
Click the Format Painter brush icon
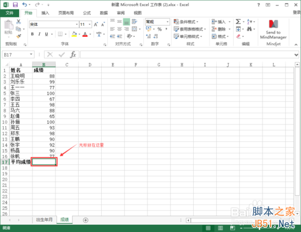click(19, 36)
